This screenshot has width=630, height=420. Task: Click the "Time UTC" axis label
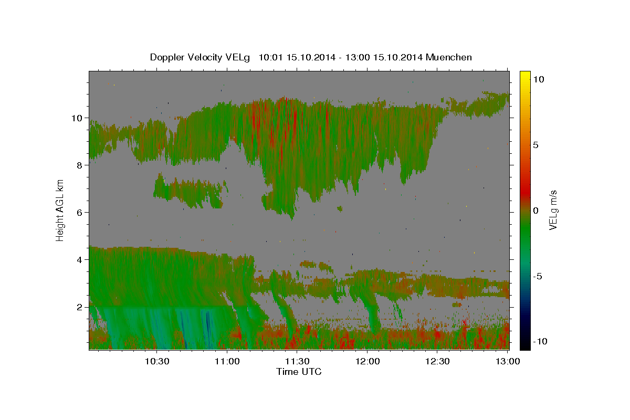(299, 372)
